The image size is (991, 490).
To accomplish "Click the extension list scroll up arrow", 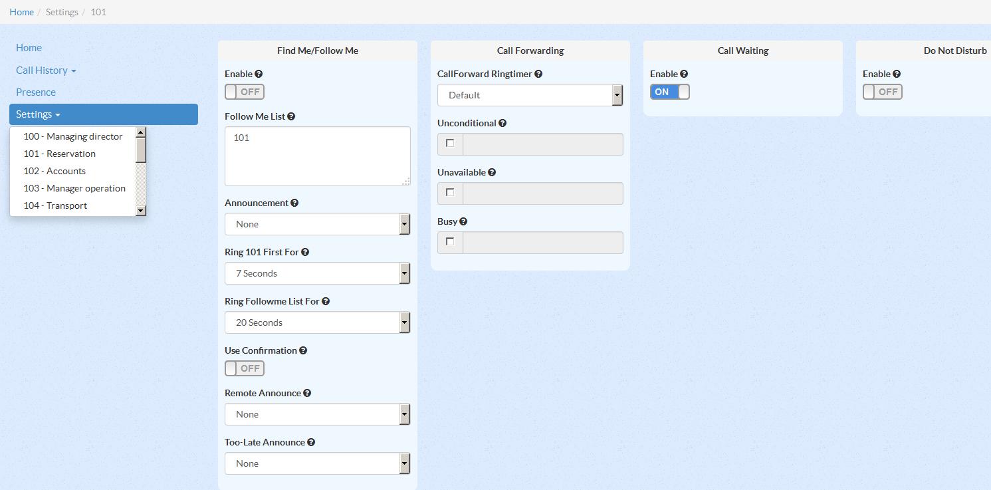I will click(141, 132).
